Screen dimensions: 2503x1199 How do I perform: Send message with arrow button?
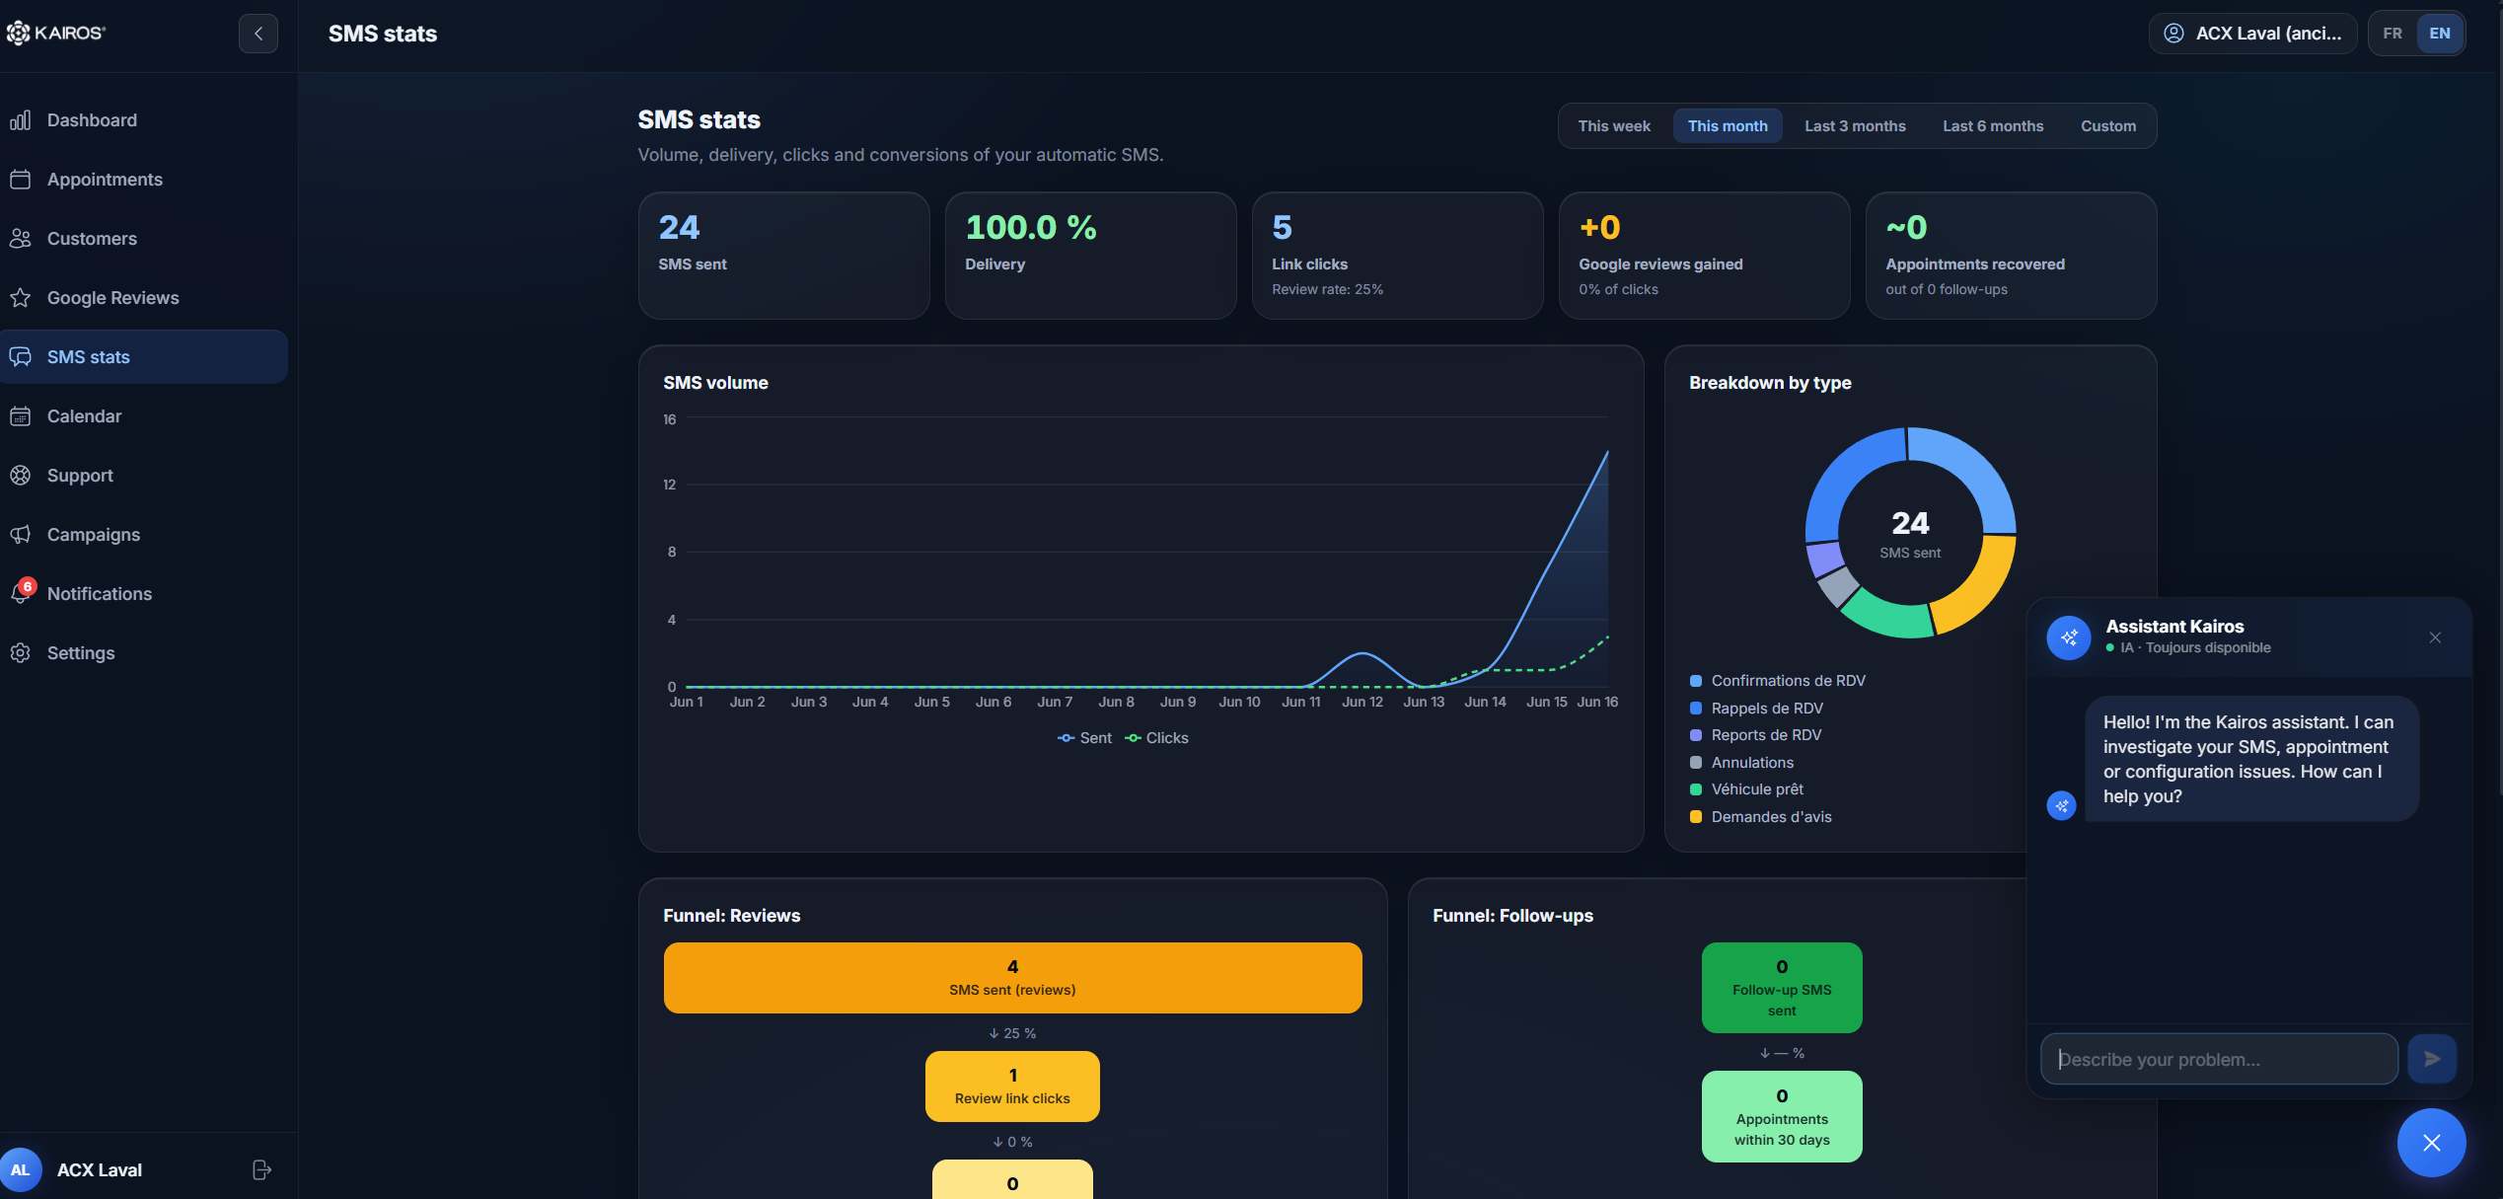tap(2432, 1059)
